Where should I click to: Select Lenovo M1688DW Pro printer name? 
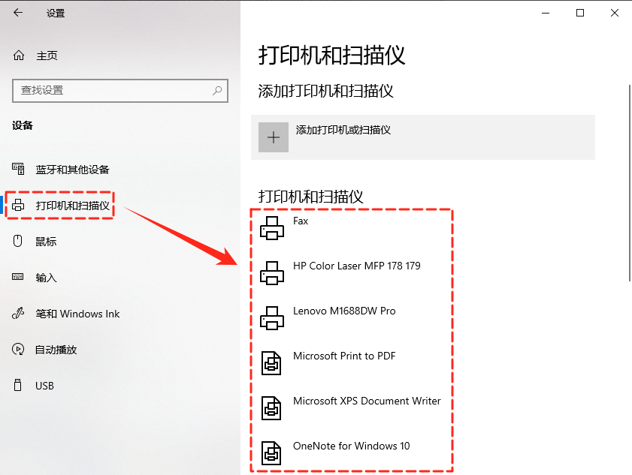344,311
